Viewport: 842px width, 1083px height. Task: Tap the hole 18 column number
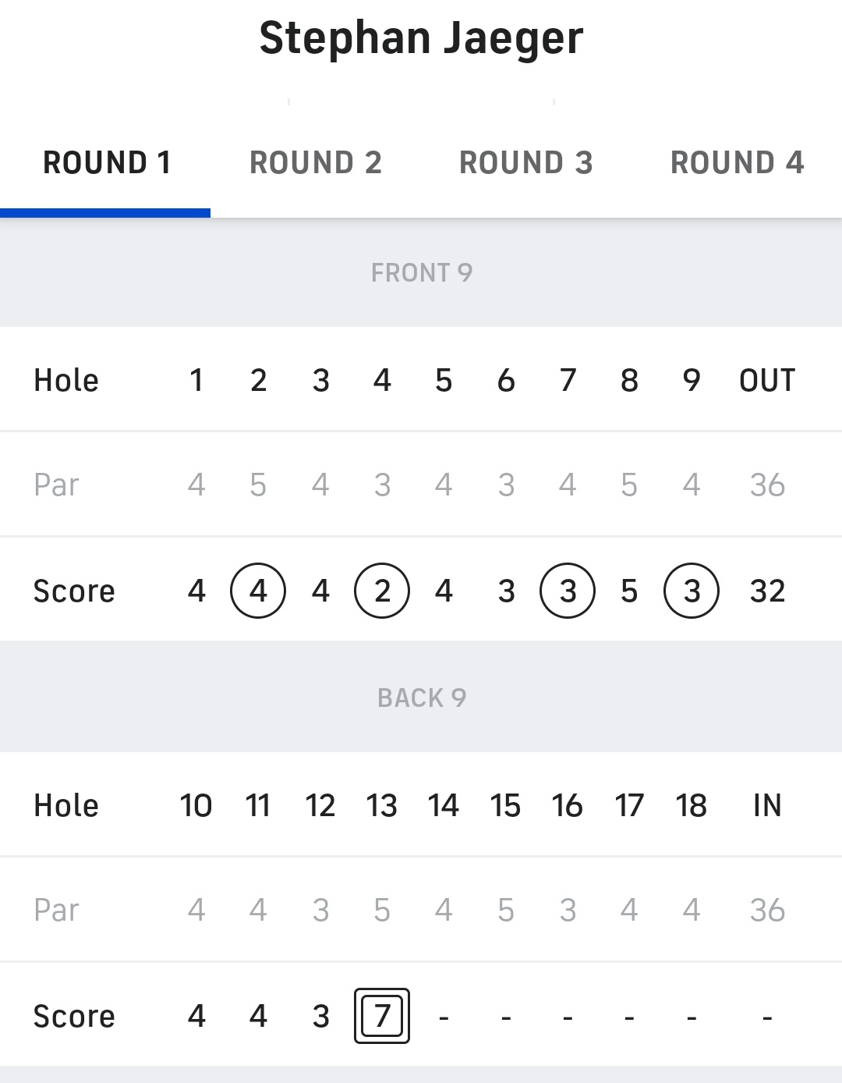[x=692, y=805]
